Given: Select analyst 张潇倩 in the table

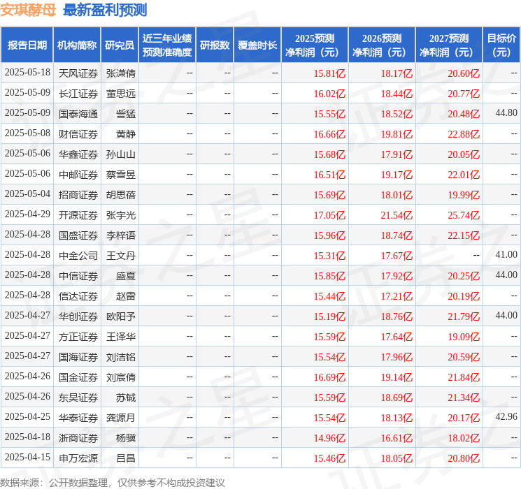Looking at the screenshot, I should (x=120, y=73).
